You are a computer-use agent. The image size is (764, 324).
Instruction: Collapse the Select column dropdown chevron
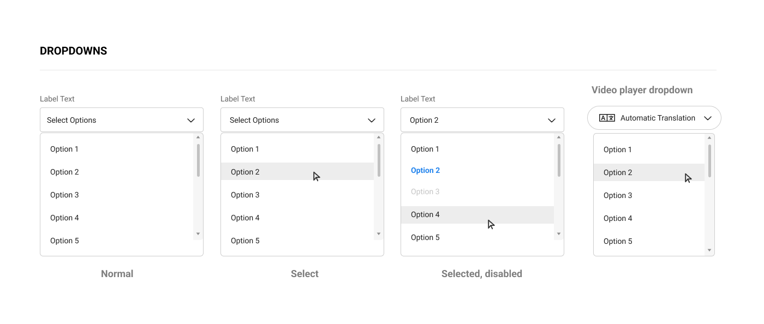[372, 120]
